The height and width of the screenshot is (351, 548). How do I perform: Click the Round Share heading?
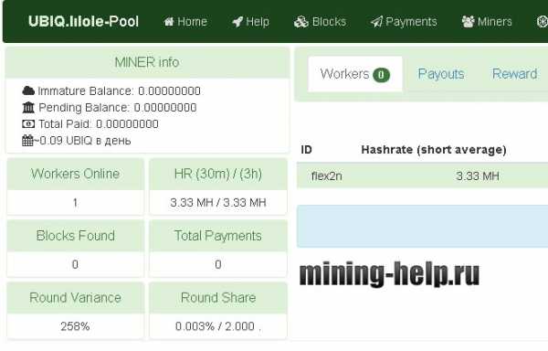coord(218,298)
